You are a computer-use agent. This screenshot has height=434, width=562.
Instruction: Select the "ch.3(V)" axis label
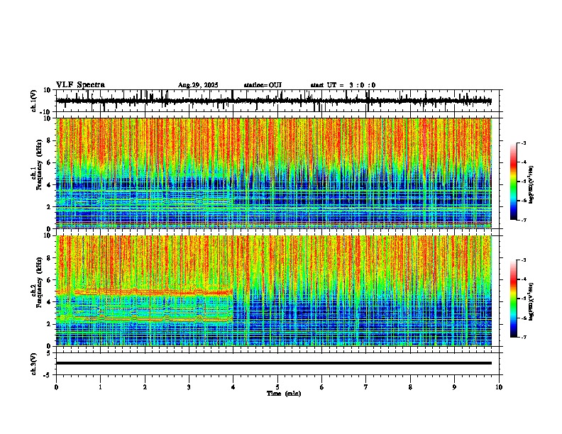click(x=34, y=364)
